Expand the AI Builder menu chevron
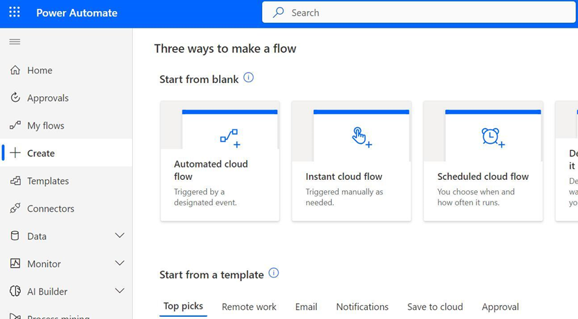The height and width of the screenshot is (319, 578). pyautogui.click(x=120, y=291)
